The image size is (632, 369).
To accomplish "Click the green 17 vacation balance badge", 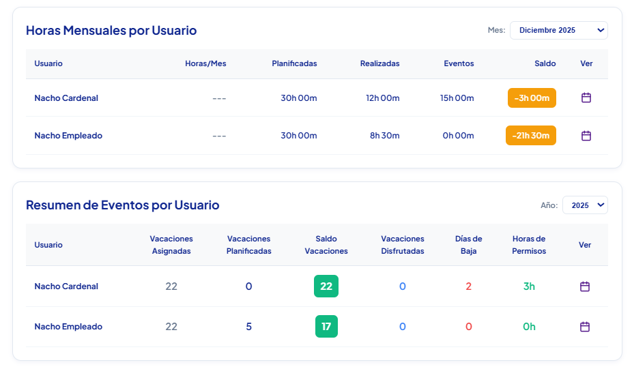I will coord(326,326).
